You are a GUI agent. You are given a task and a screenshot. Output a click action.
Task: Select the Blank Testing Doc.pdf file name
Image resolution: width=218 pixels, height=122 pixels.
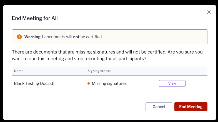[x=34, y=83]
